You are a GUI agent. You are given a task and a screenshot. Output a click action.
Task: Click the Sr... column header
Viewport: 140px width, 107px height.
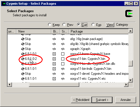[x=64, y=31]
